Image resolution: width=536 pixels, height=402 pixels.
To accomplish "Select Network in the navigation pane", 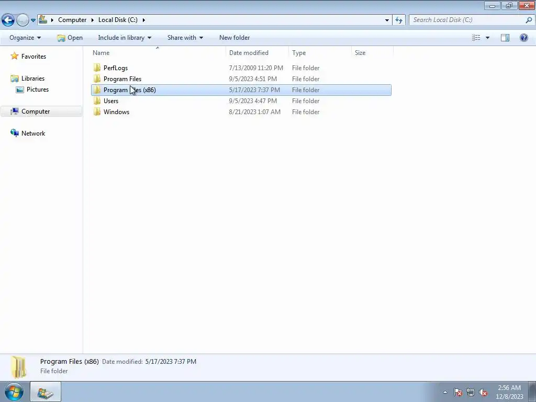I will click(x=33, y=133).
